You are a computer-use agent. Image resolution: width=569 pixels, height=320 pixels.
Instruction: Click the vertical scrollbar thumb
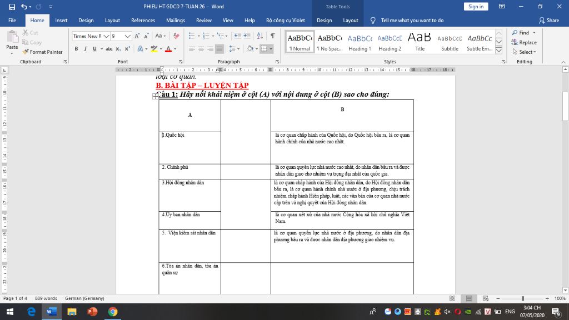click(x=565, y=106)
